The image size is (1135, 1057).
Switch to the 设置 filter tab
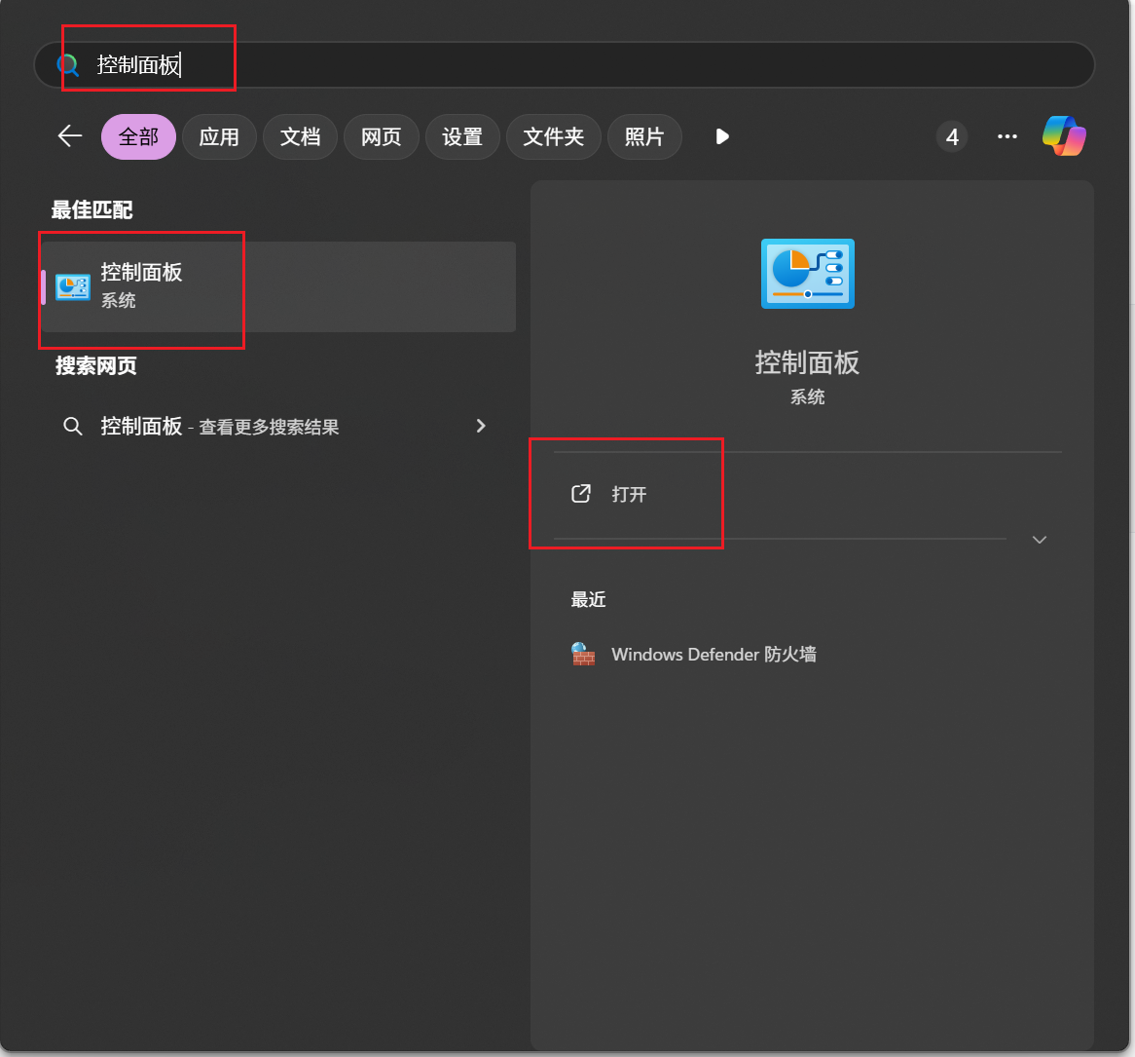461,137
